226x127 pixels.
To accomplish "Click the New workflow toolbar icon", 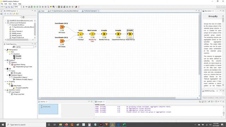I will (x=2, y=7).
